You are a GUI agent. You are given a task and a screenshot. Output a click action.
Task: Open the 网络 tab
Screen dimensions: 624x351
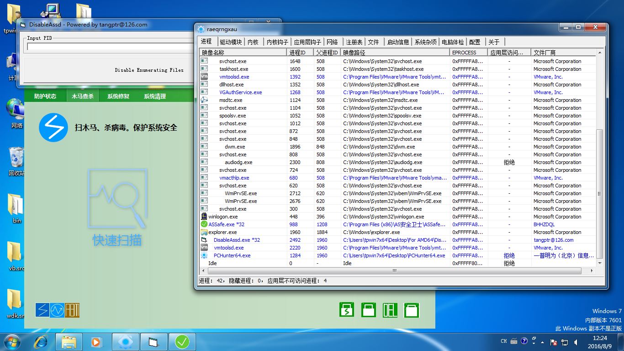[x=333, y=42]
